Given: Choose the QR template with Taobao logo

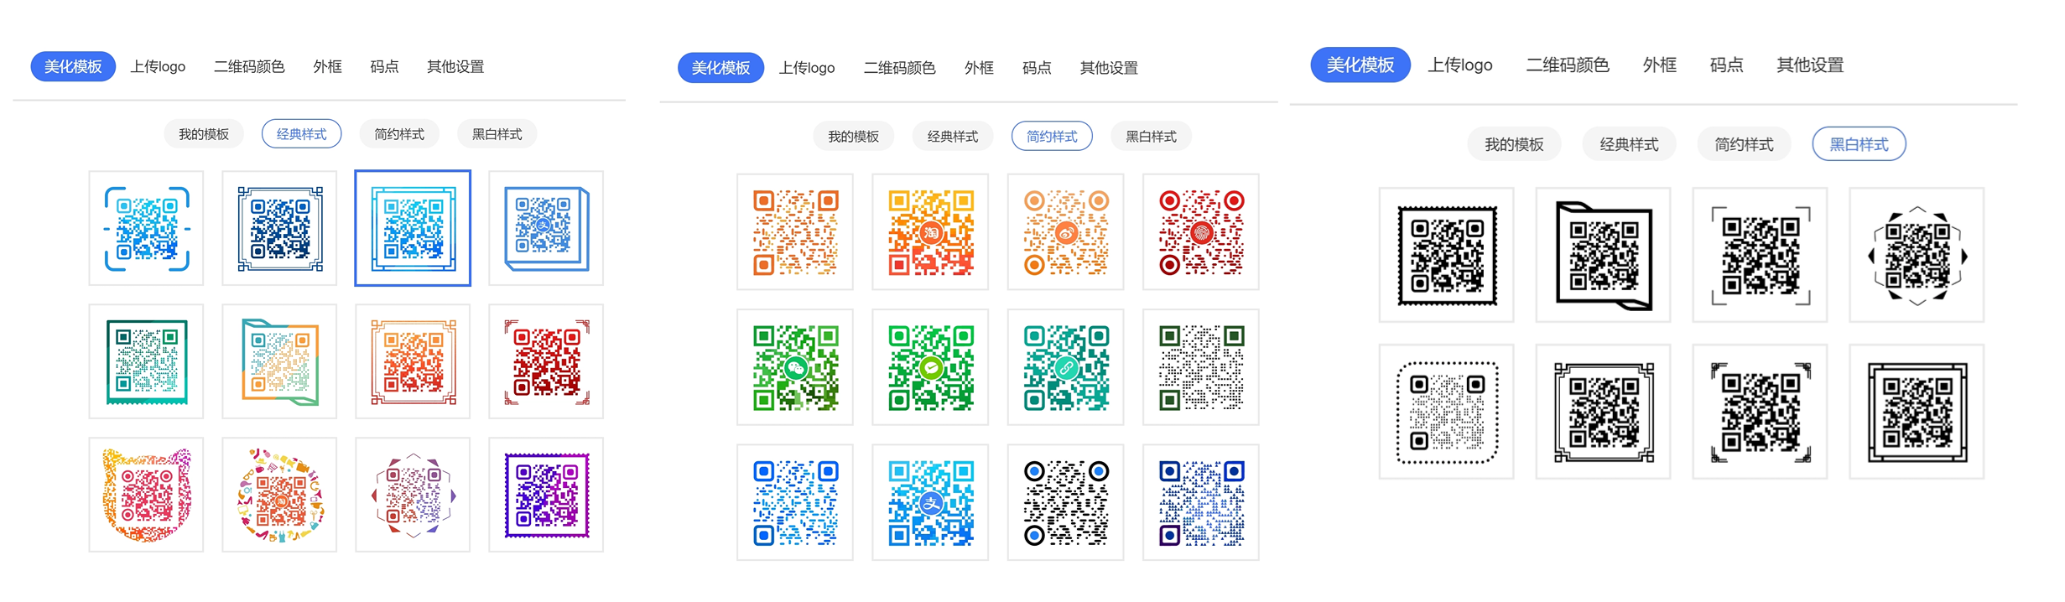Looking at the screenshot, I should 930,232.
